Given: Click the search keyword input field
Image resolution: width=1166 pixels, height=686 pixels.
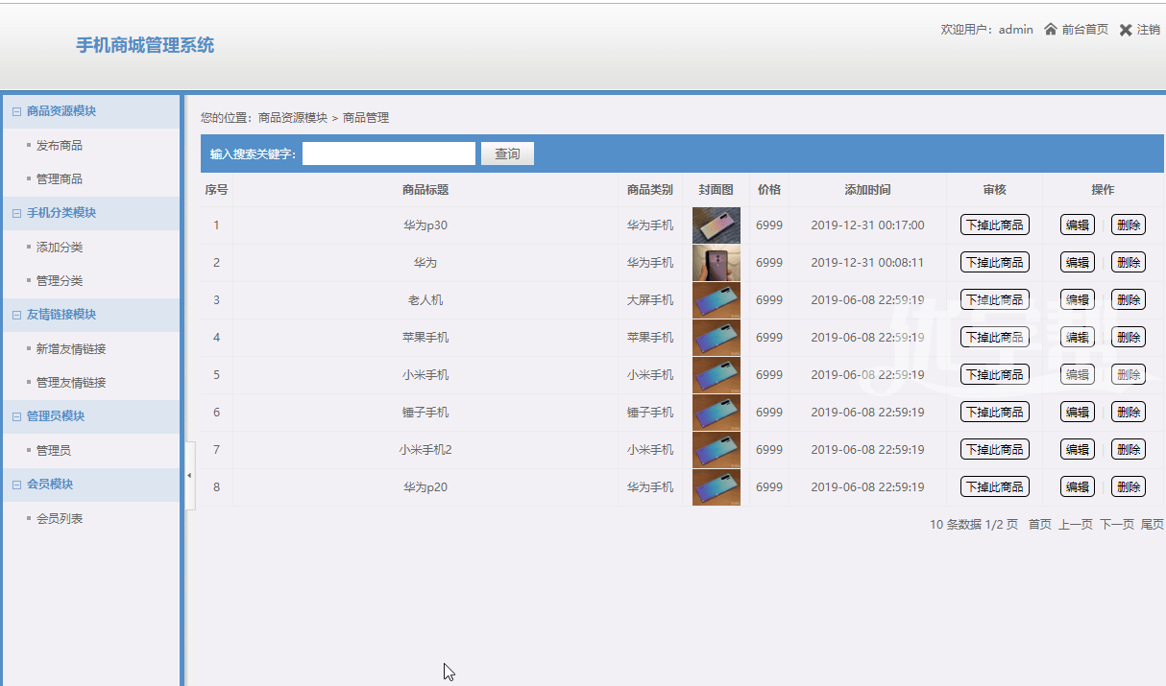Looking at the screenshot, I should [x=388, y=154].
